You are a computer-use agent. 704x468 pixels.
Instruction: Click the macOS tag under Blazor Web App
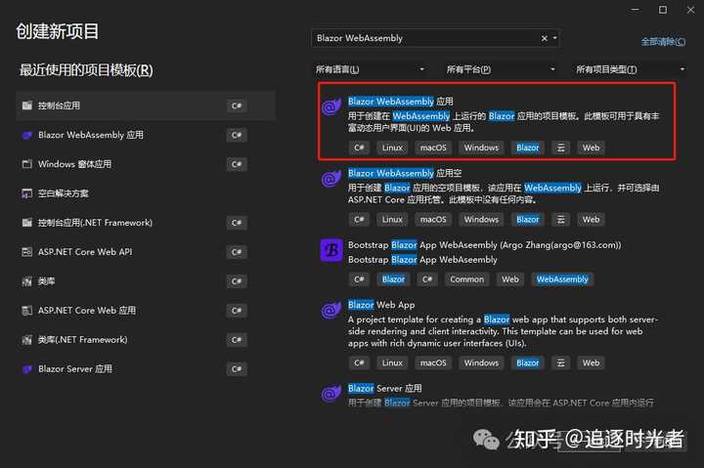tap(433, 362)
